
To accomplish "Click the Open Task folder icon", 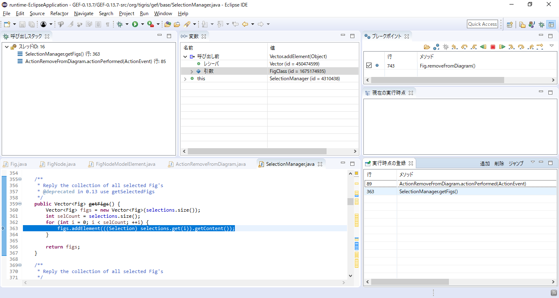I will 177,24.
